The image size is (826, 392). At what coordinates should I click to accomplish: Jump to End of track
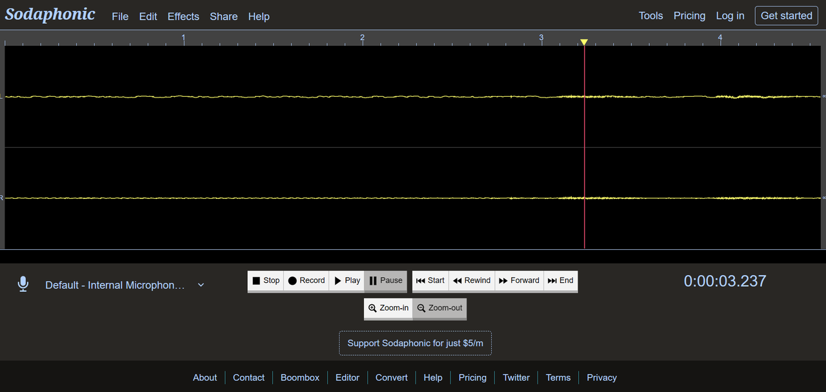click(560, 281)
